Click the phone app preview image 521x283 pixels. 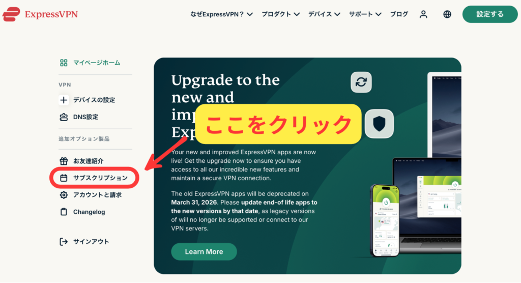[x=385, y=220]
